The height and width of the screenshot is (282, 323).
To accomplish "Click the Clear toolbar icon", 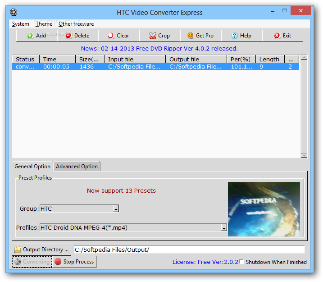I will click(x=111, y=36).
